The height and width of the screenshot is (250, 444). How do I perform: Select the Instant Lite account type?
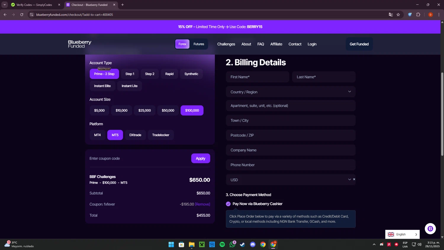click(x=129, y=86)
